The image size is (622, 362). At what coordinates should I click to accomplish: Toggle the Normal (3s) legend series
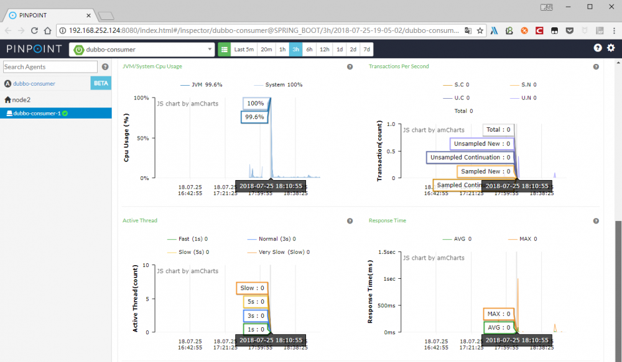click(272, 239)
